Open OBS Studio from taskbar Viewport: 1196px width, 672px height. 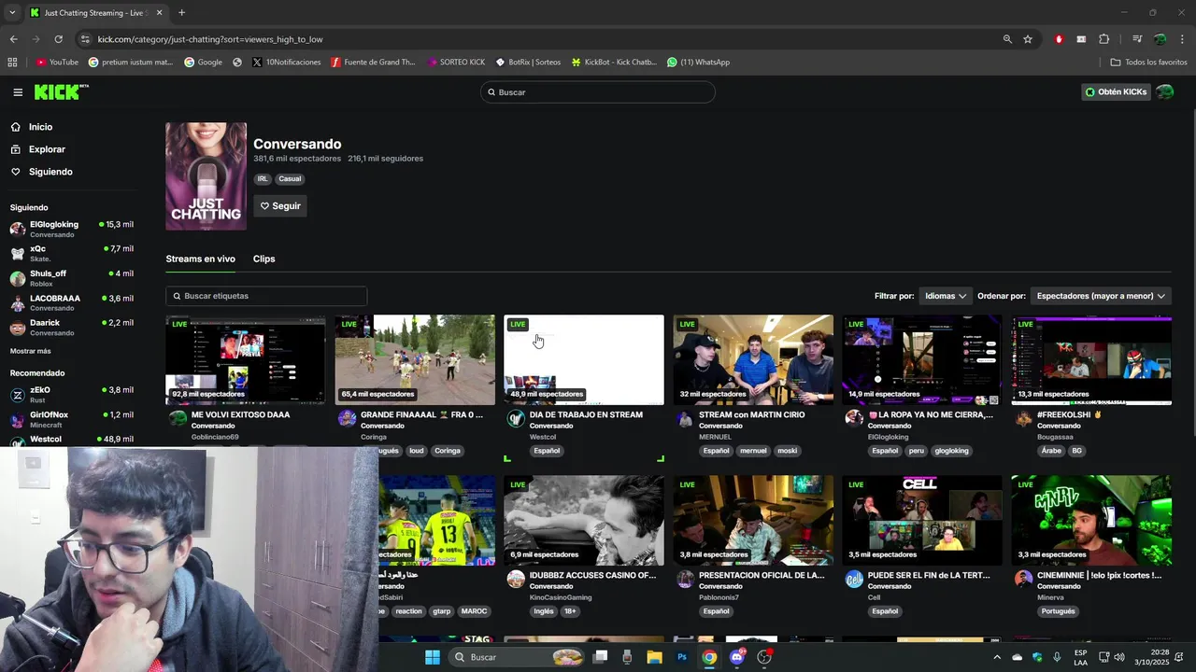coord(764,657)
